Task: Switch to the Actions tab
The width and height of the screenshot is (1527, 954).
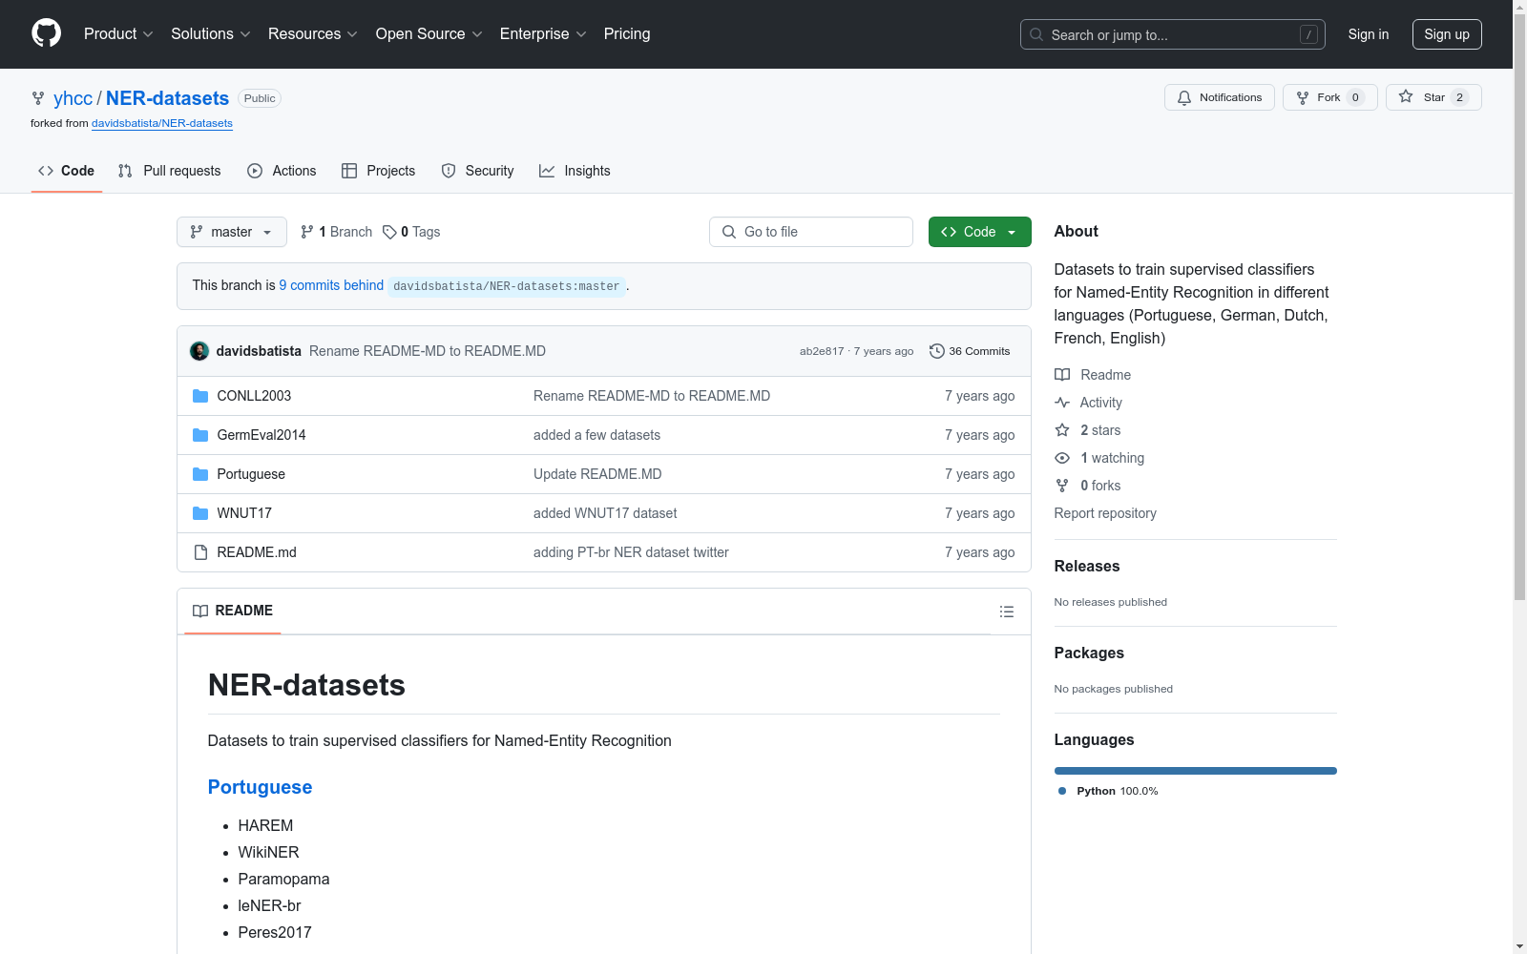Action: click(x=282, y=171)
